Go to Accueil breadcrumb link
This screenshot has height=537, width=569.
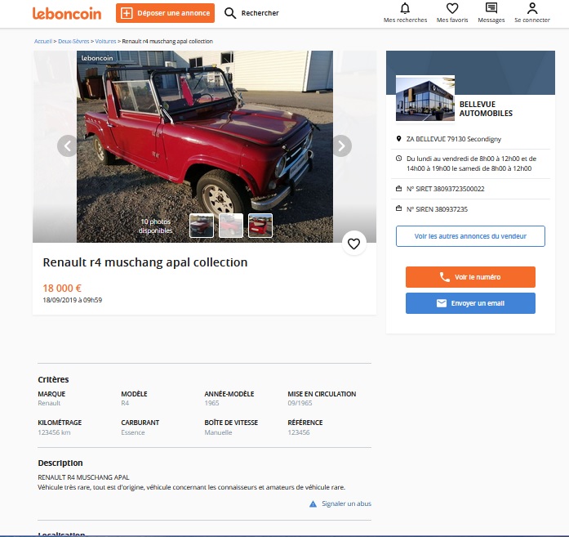pyautogui.click(x=43, y=42)
